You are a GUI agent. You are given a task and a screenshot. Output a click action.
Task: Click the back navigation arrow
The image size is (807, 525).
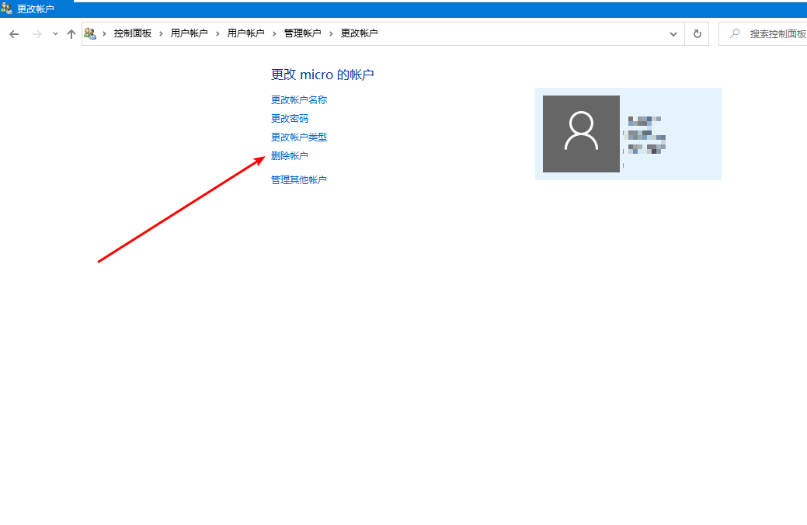(x=13, y=33)
